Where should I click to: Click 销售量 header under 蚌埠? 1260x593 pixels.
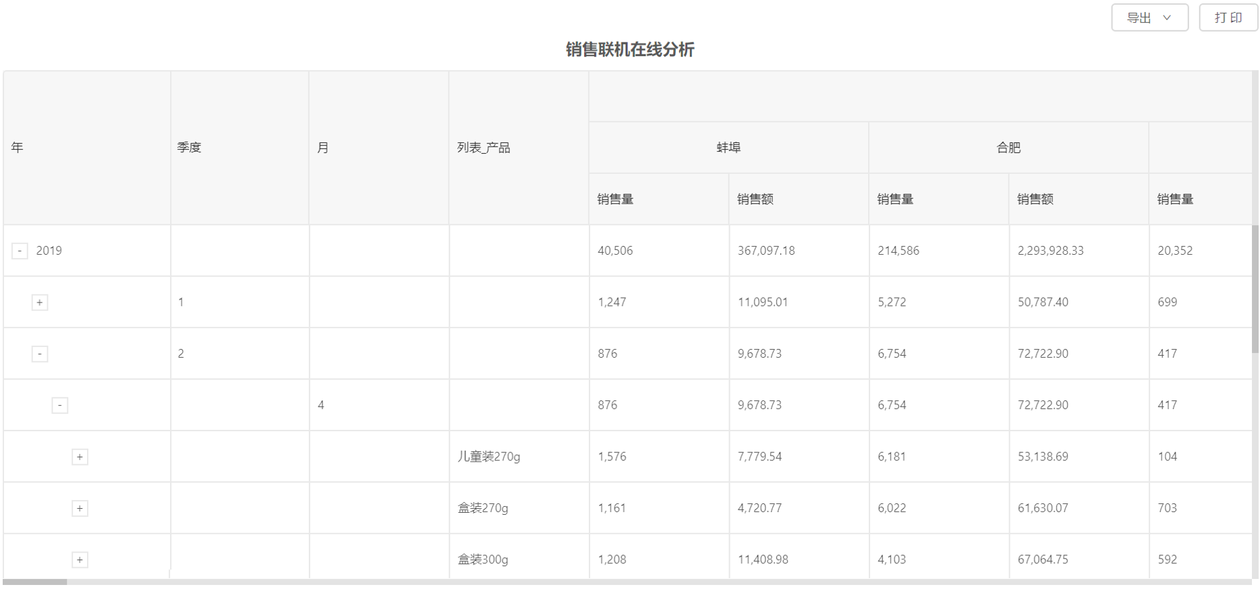(x=659, y=199)
